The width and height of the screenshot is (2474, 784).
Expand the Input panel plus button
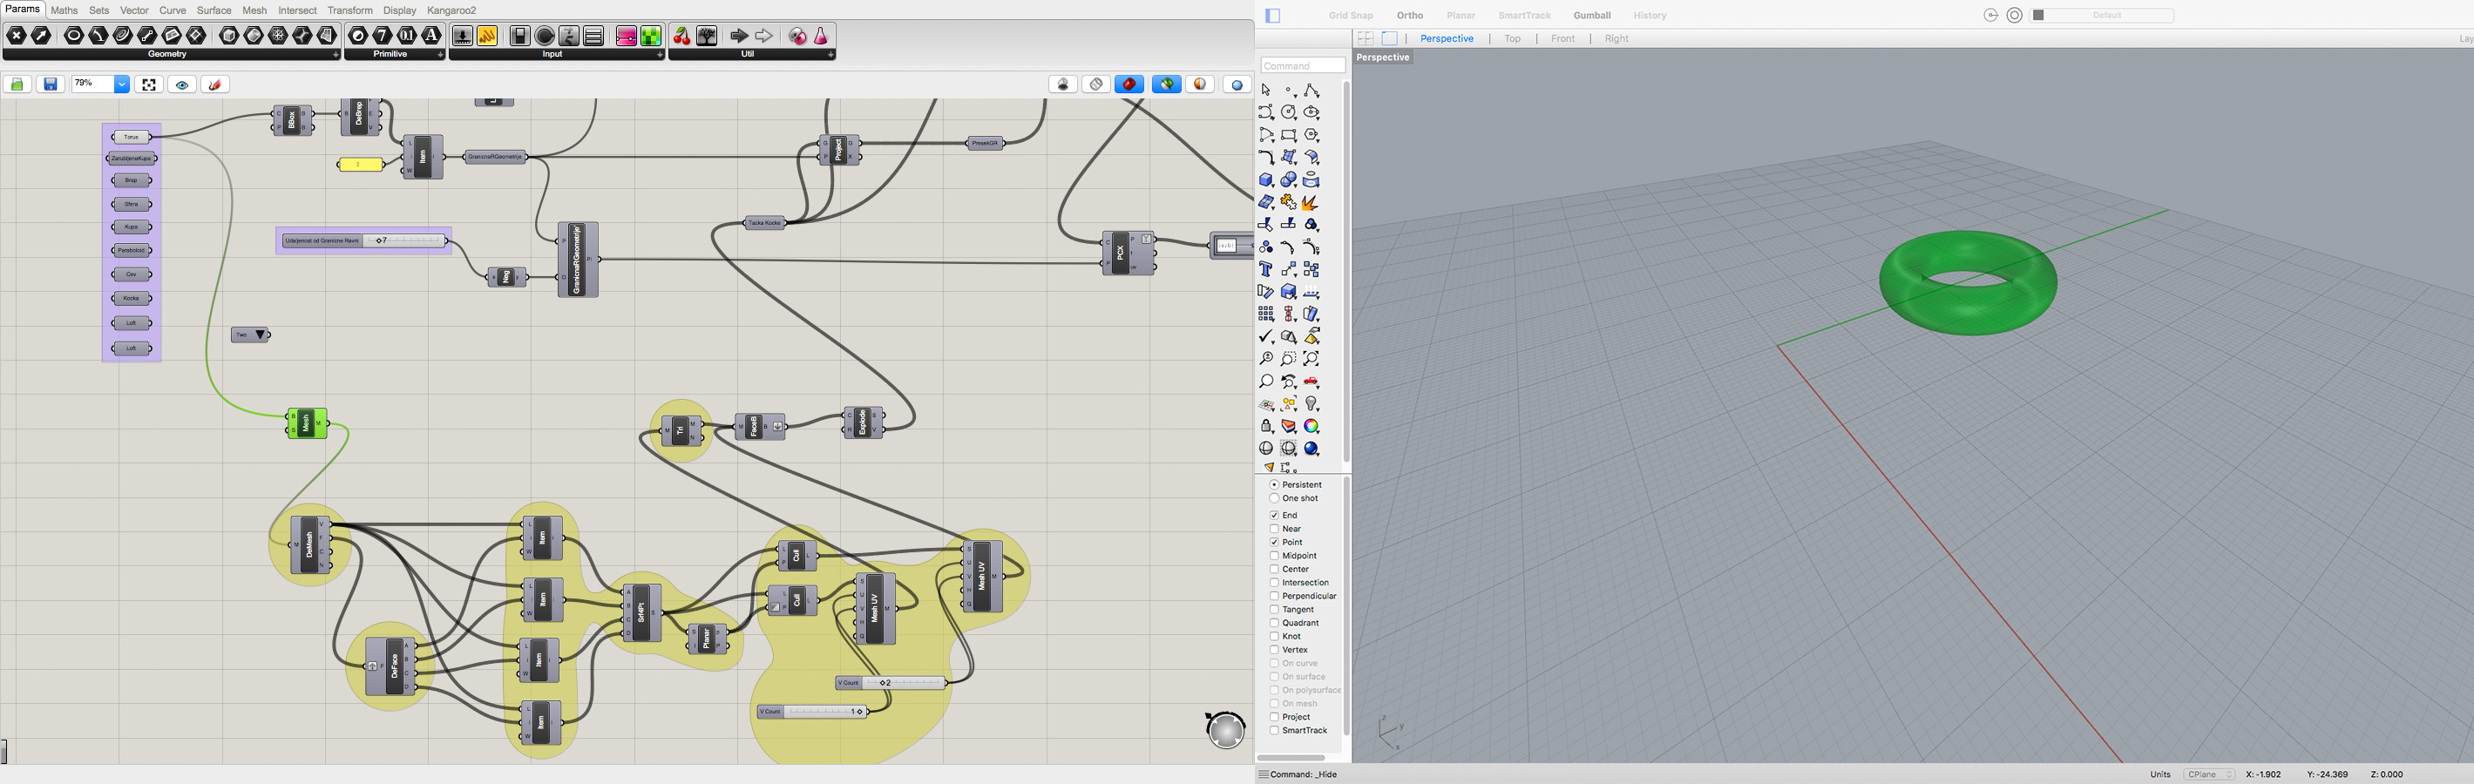click(x=659, y=55)
